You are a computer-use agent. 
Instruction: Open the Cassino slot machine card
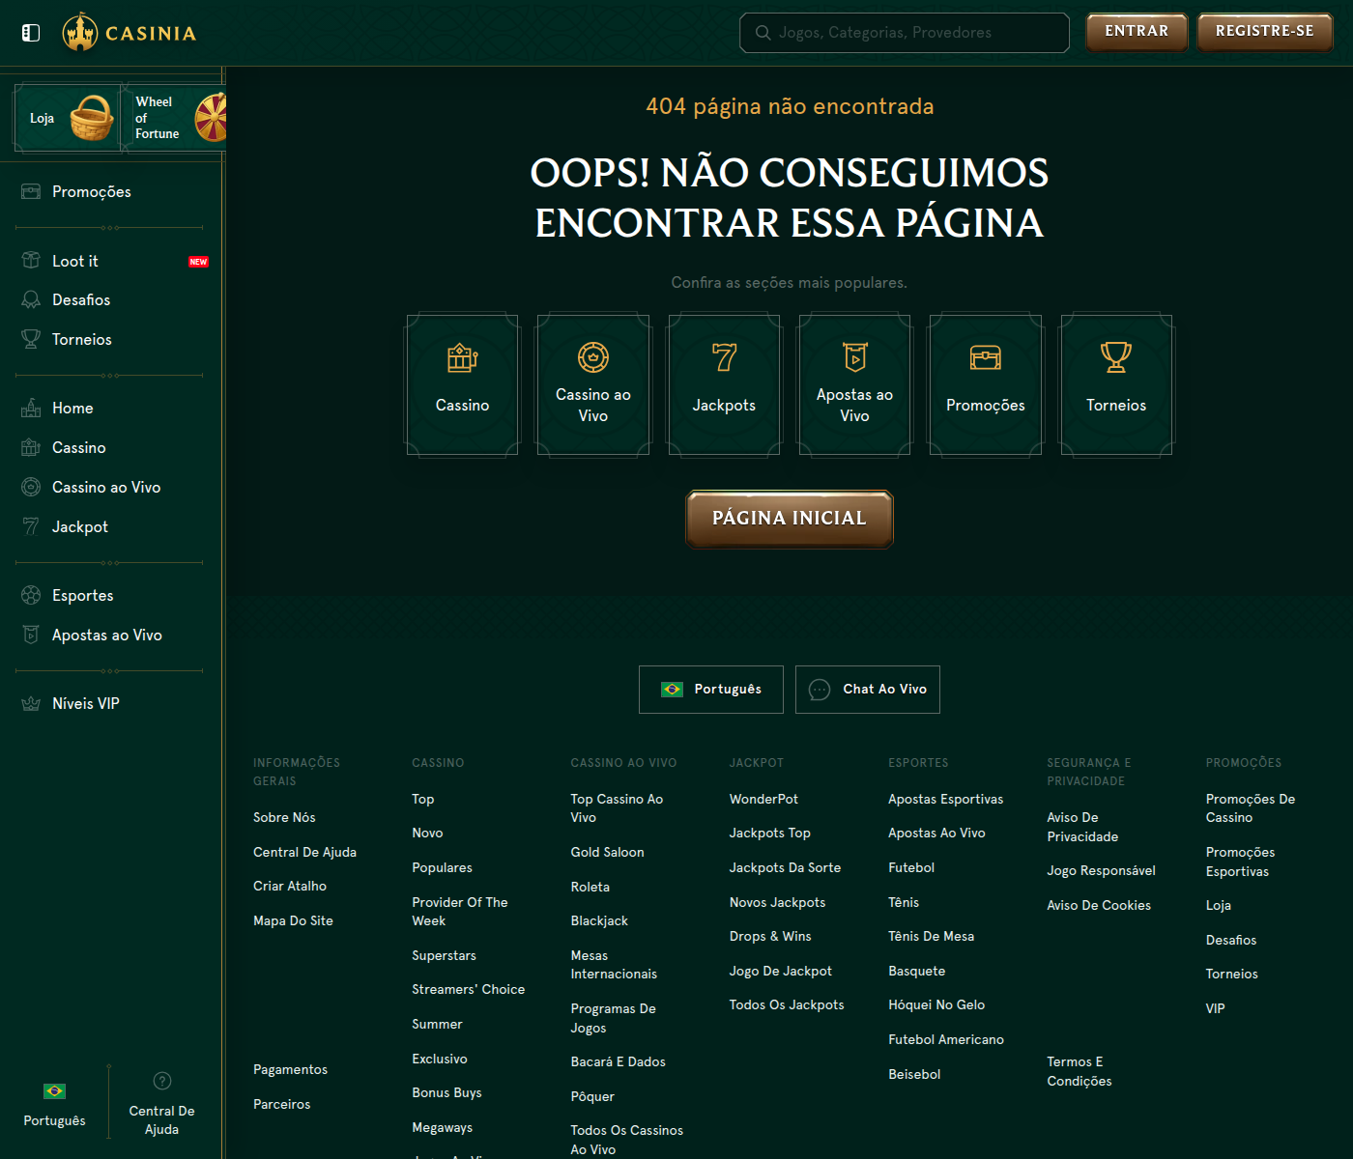click(462, 384)
